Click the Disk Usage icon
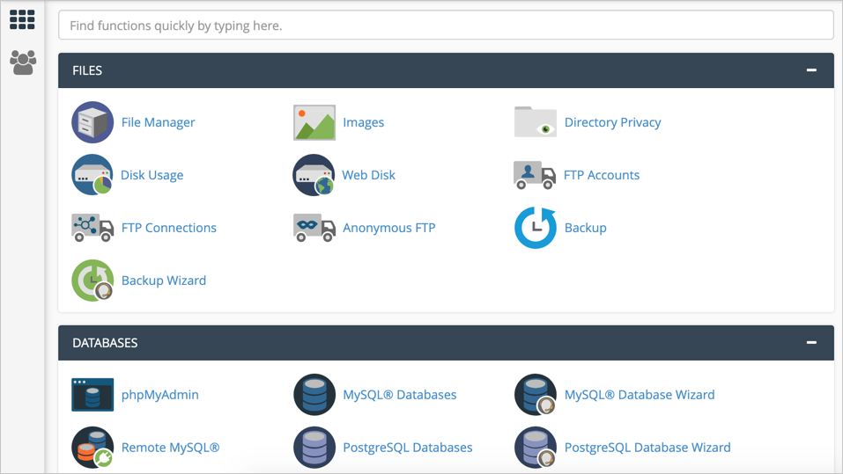The height and width of the screenshot is (474, 843). pos(92,175)
